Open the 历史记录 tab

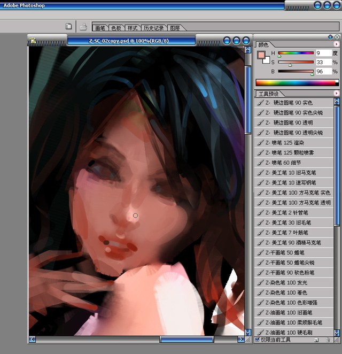click(x=153, y=28)
